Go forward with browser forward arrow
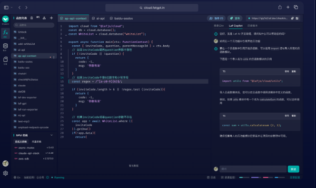Viewport: 316px width, 188px height. 26,8
